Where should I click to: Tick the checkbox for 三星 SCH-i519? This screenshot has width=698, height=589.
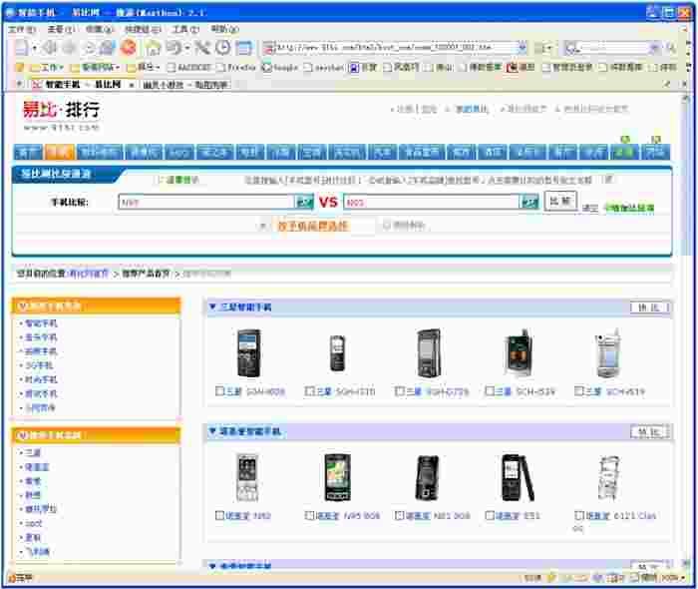[578, 391]
